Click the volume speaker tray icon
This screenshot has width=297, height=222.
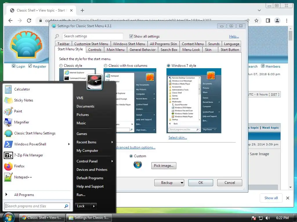[x=268, y=218]
